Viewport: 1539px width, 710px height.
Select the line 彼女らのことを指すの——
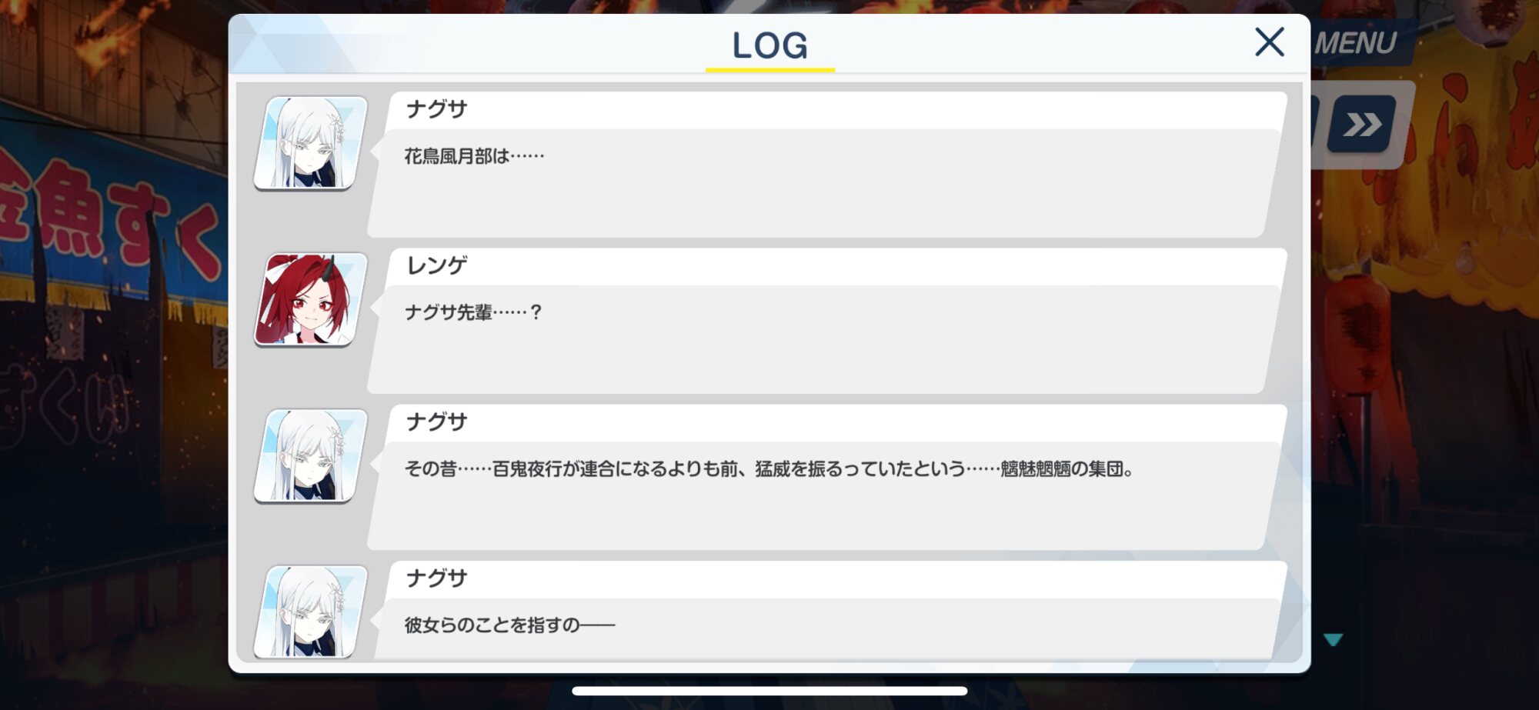509,625
